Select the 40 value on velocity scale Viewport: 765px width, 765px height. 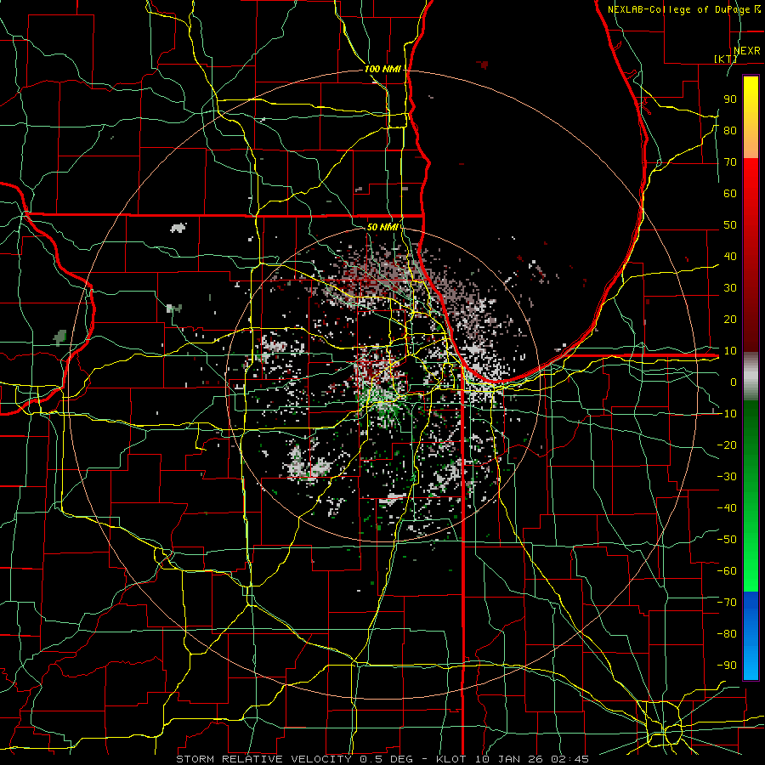coord(730,256)
